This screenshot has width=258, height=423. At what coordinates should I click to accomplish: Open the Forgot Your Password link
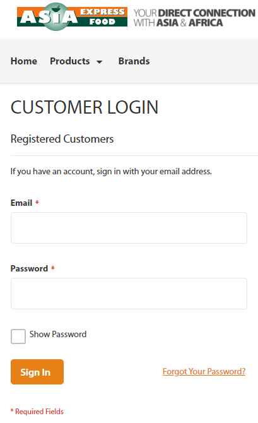pos(204,371)
